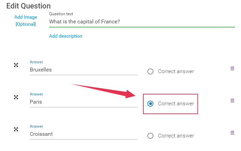Image resolution: width=241 pixels, height=151 pixels.
Task: Focus the Question text input field
Action: 142,22
